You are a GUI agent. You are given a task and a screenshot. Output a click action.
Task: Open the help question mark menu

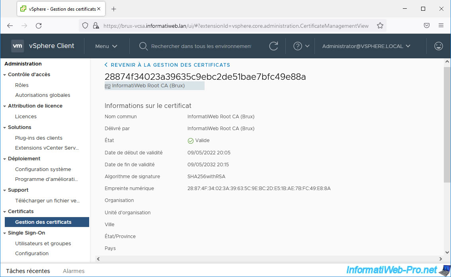(298, 46)
